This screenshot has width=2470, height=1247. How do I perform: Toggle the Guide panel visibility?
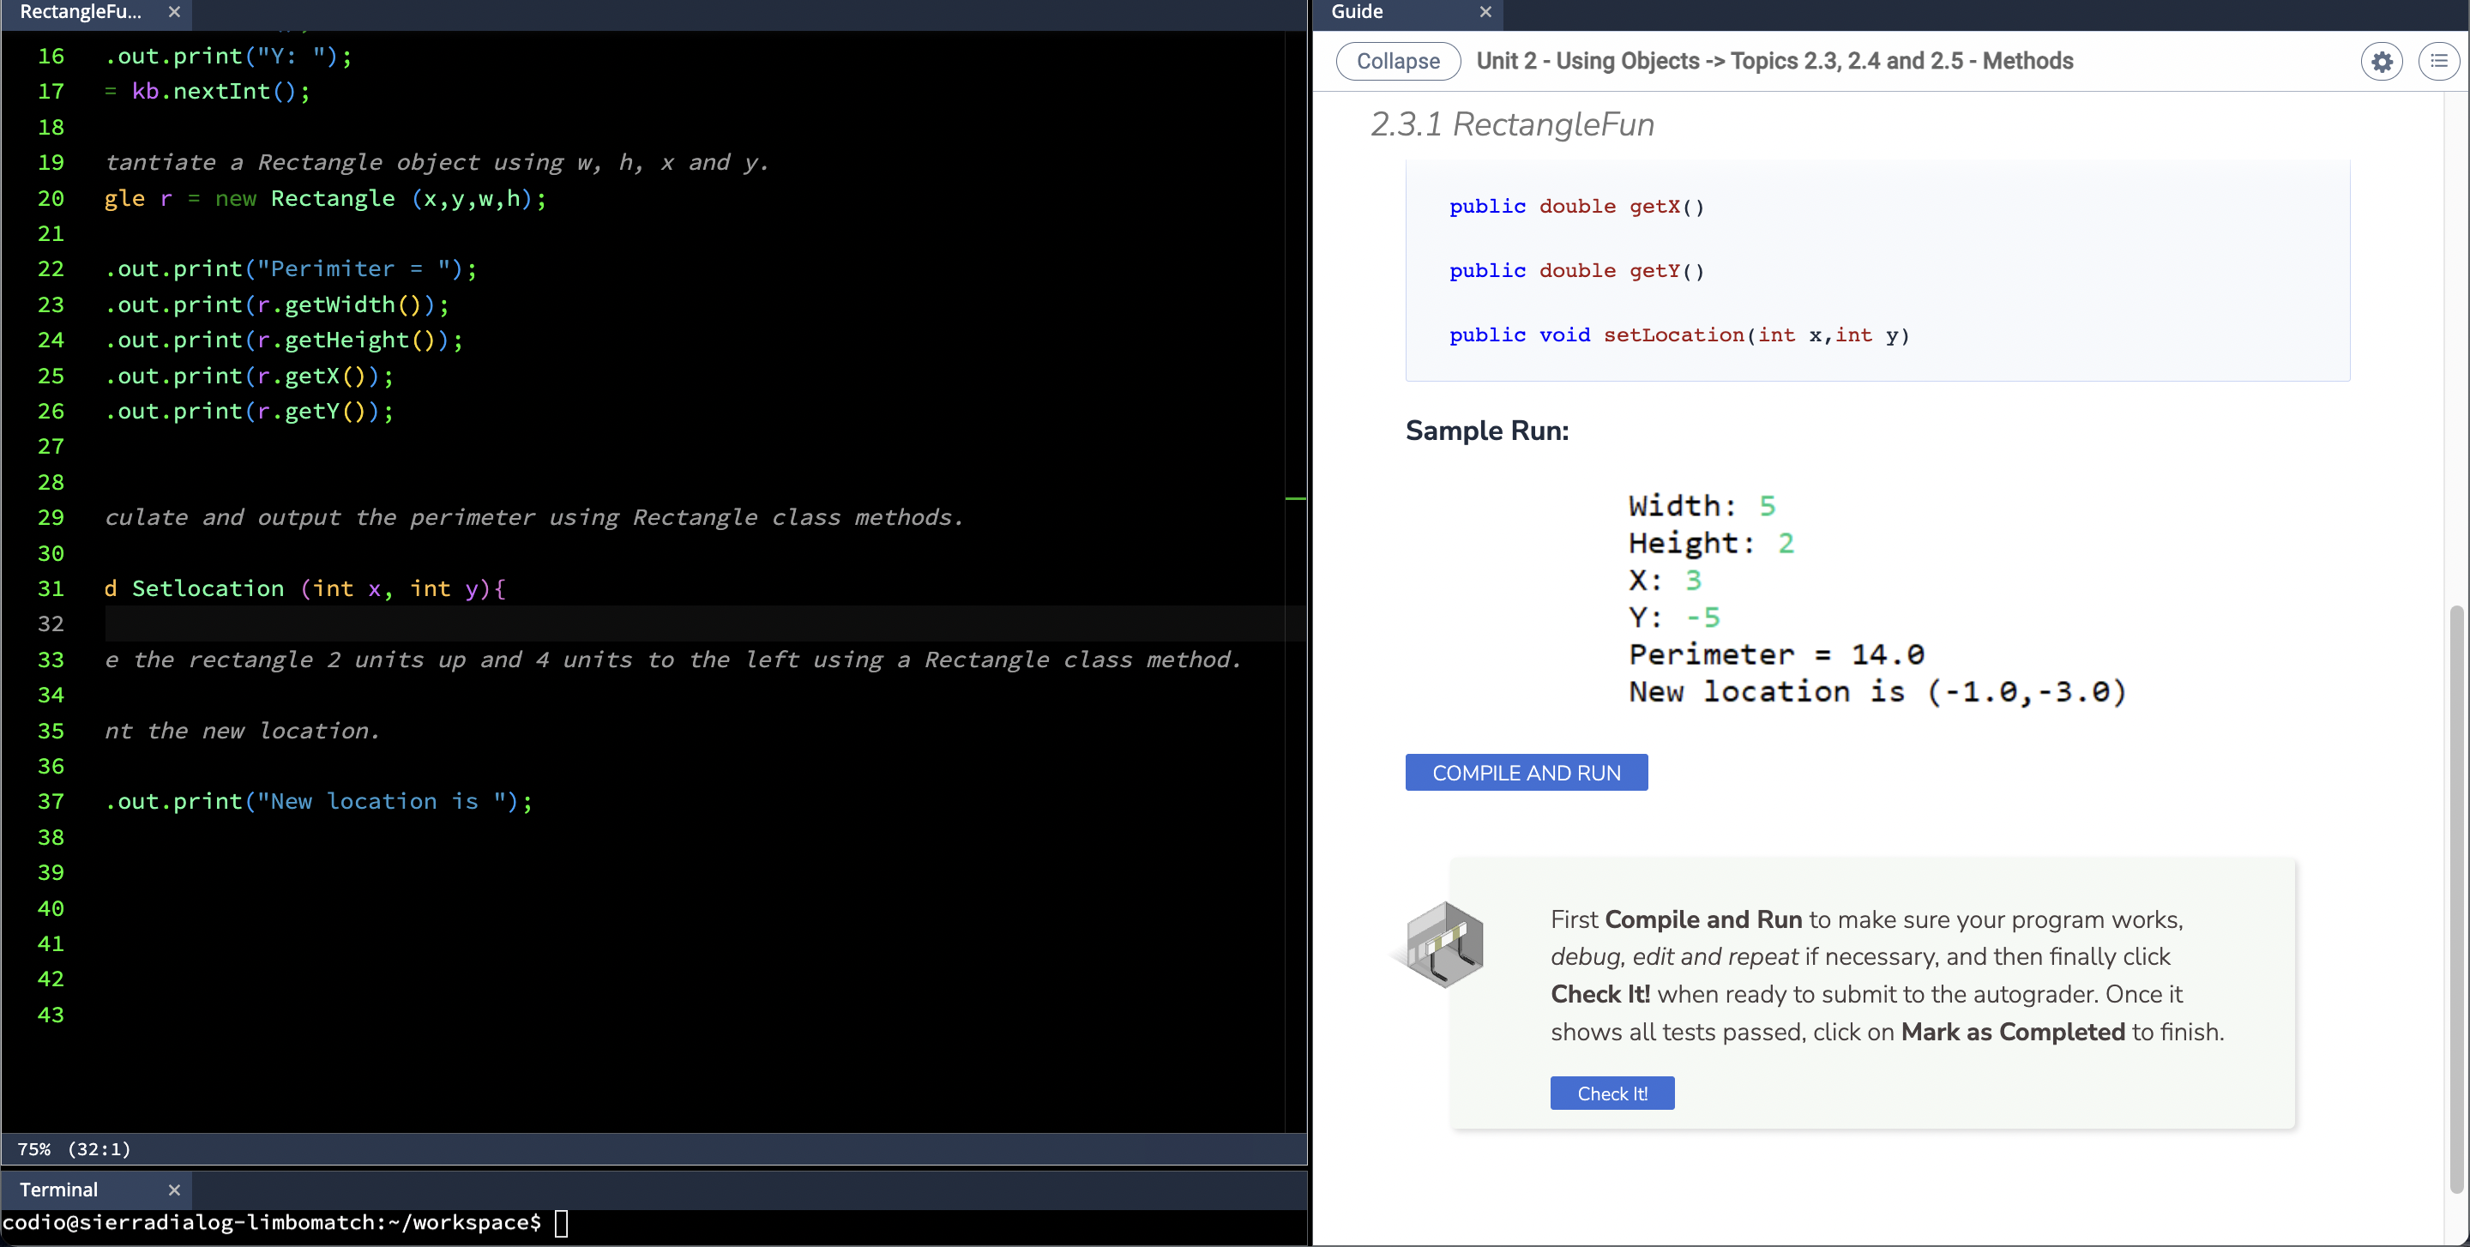1398,60
